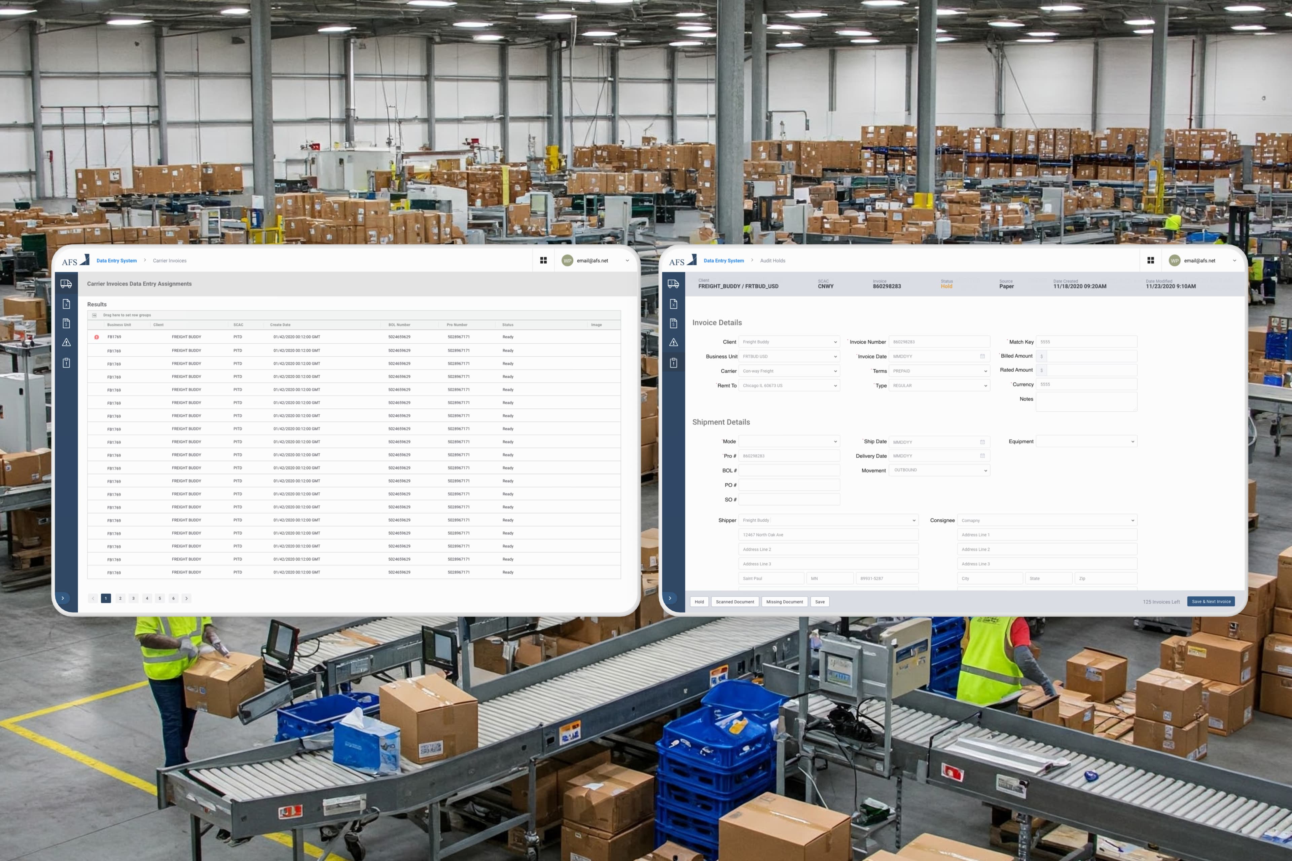The image size is (1292, 861).
Task: Open calendar icon in Ship Date field
Action: coord(982,442)
